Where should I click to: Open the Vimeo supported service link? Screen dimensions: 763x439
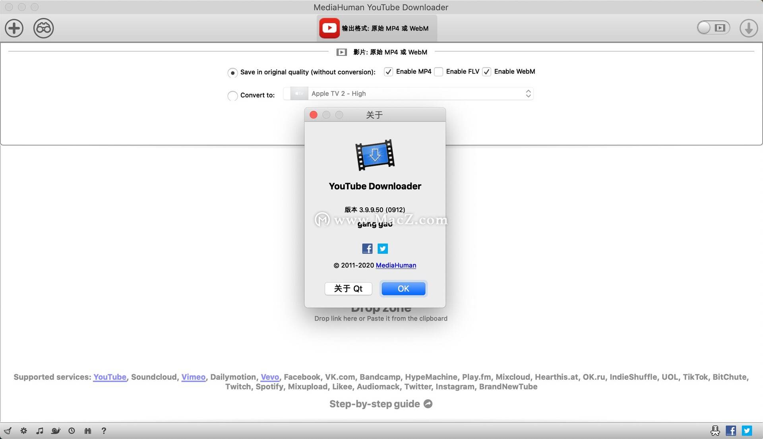[x=194, y=377]
